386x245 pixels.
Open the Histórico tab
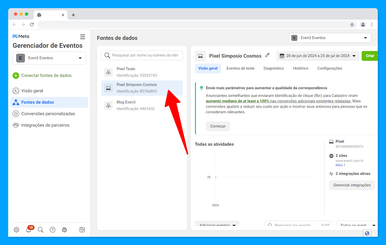tap(301, 68)
